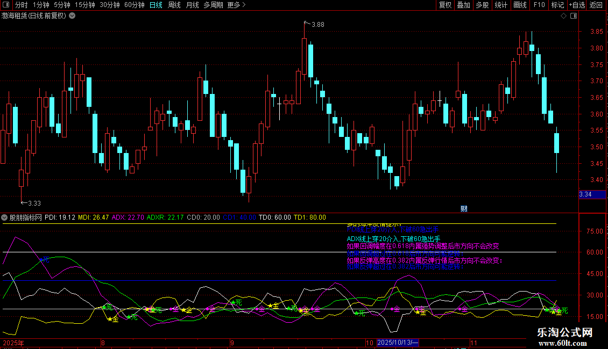Toggle 叠加 overlay comparison
Screen dimensions: 608x349
[463, 5]
